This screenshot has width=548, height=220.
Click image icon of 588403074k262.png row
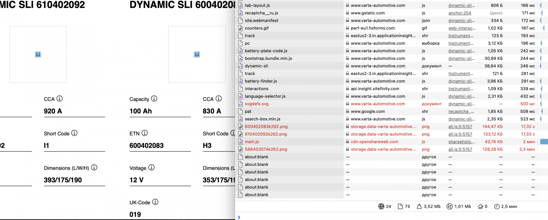pyautogui.click(x=240, y=149)
